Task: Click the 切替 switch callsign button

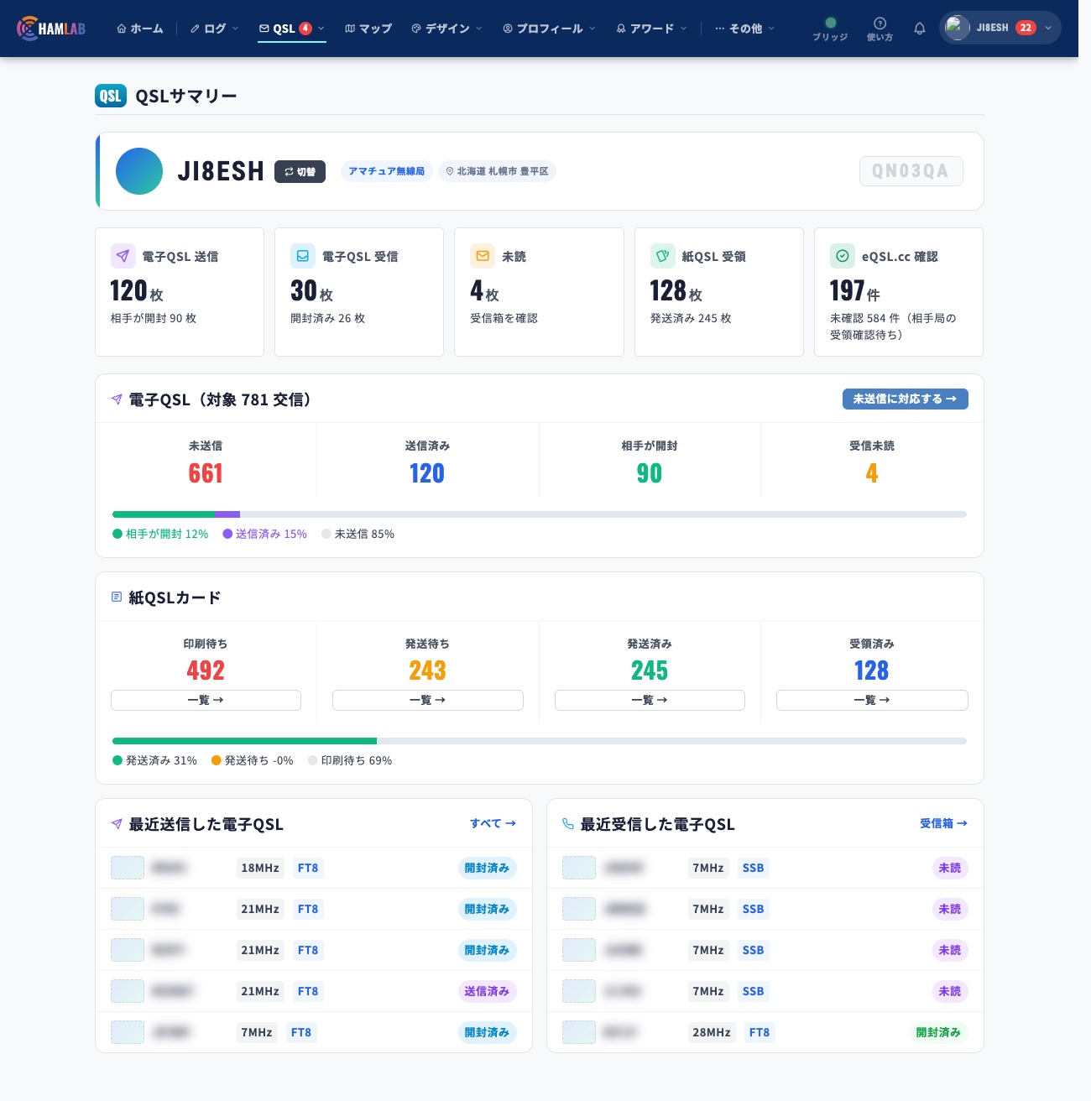Action: point(300,171)
